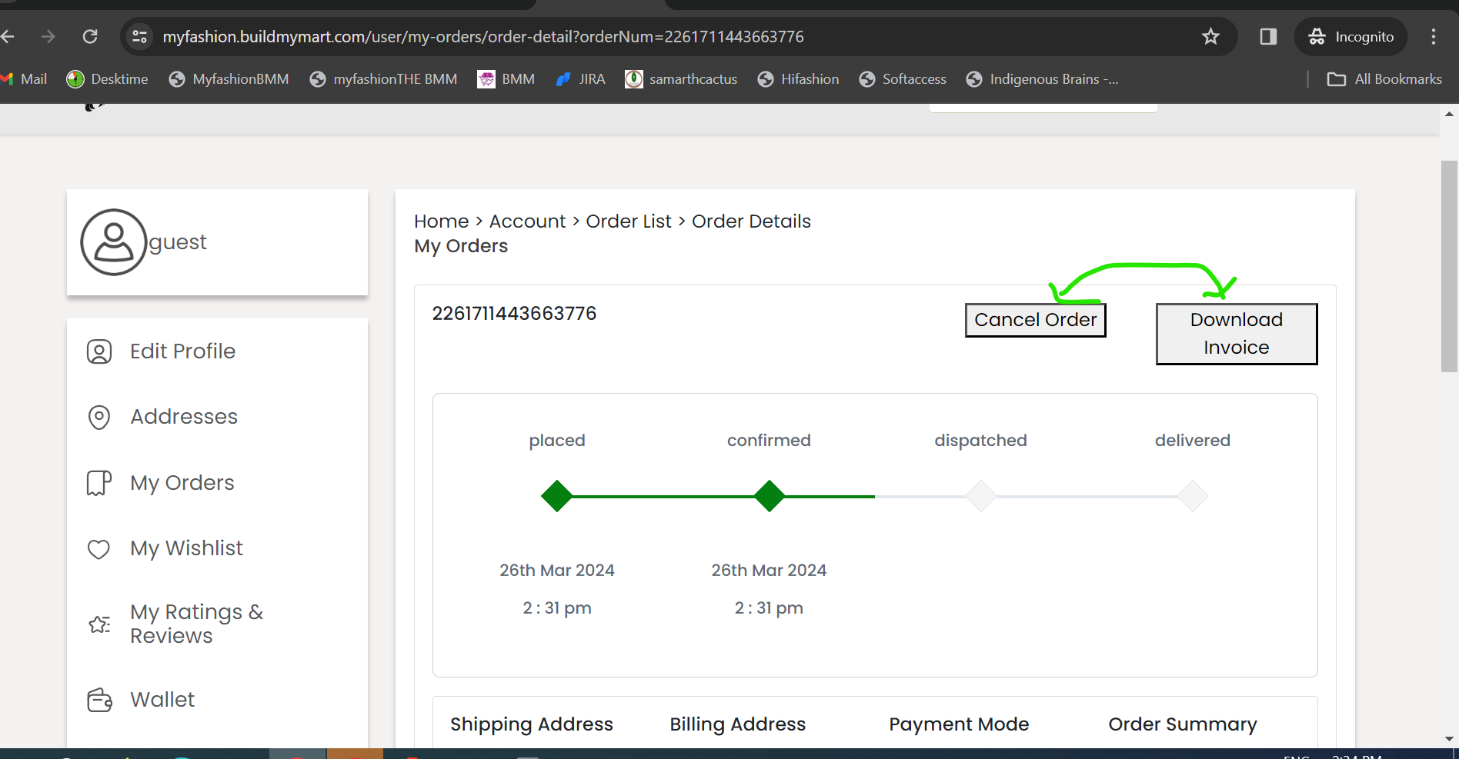Open Wallet in sidebar

click(162, 700)
